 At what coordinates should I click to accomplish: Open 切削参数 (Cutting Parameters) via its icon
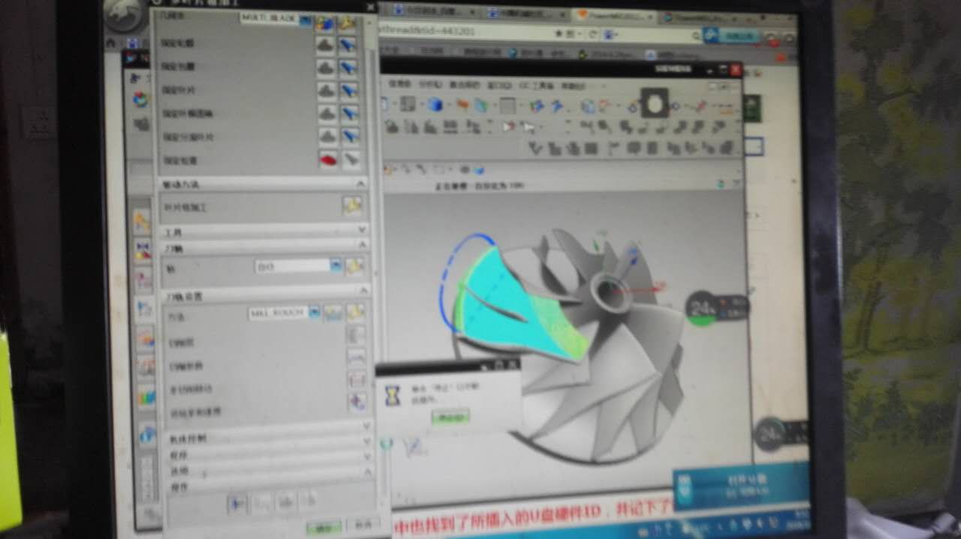pyautogui.click(x=357, y=358)
